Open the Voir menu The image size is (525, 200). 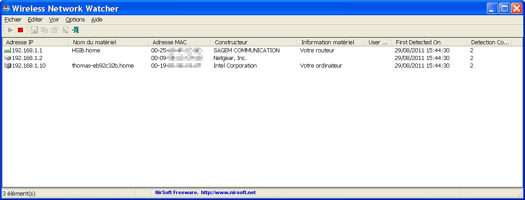point(54,19)
